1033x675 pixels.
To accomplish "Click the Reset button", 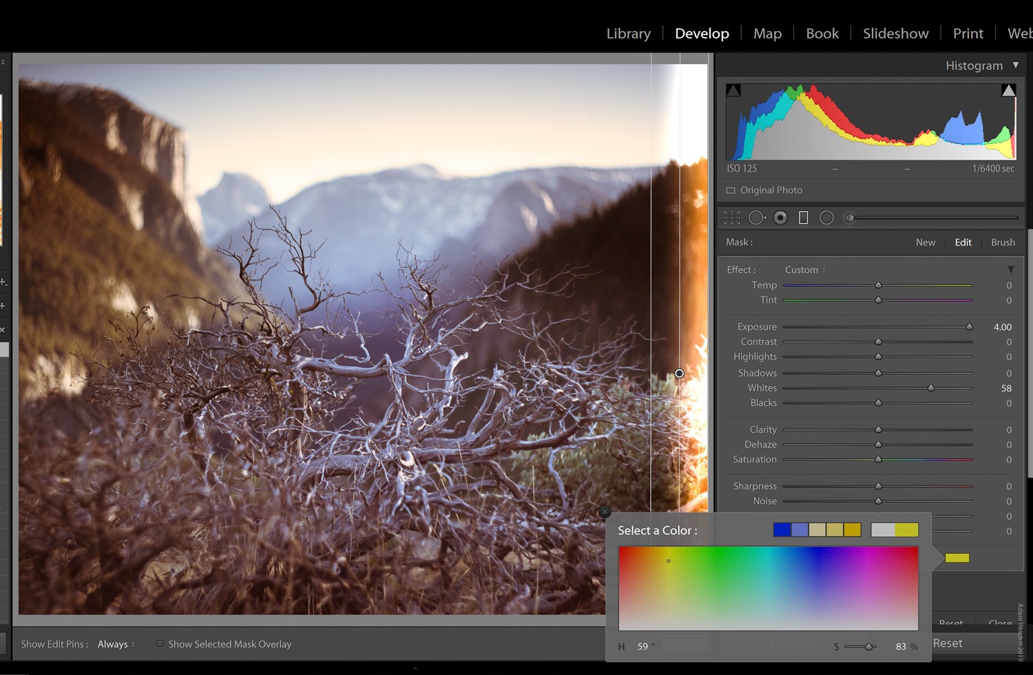I will [x=948, y=643].
